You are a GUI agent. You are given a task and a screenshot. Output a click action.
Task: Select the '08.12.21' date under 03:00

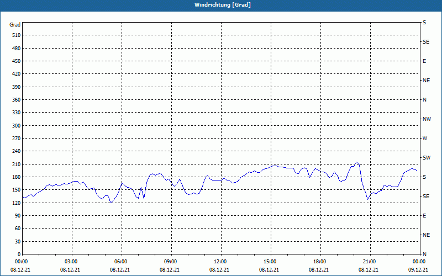point(70,270)
